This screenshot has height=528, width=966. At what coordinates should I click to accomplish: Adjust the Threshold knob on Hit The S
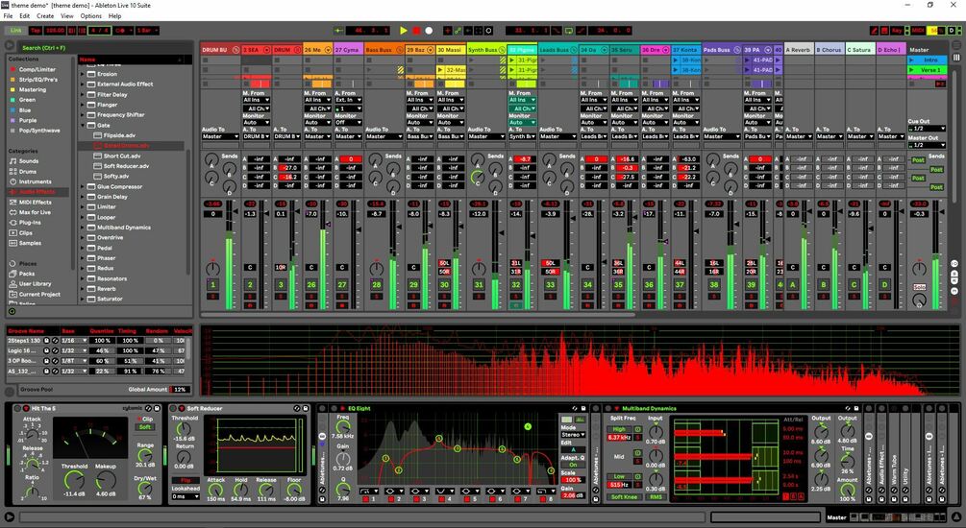tap(74, 480)
